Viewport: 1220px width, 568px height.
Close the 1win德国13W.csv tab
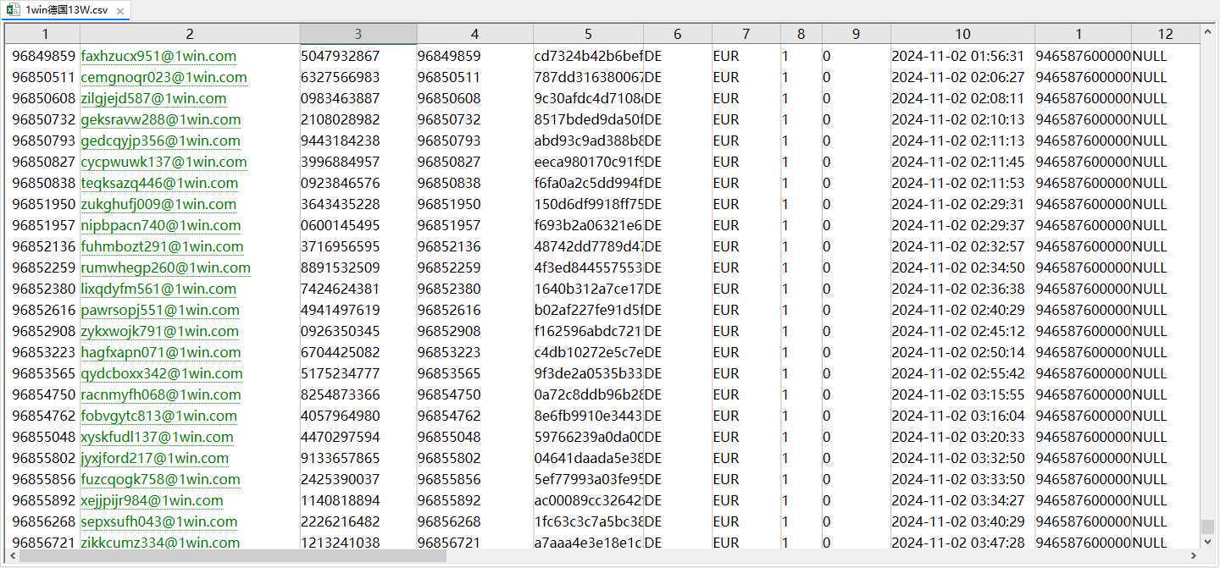point(119,12)
